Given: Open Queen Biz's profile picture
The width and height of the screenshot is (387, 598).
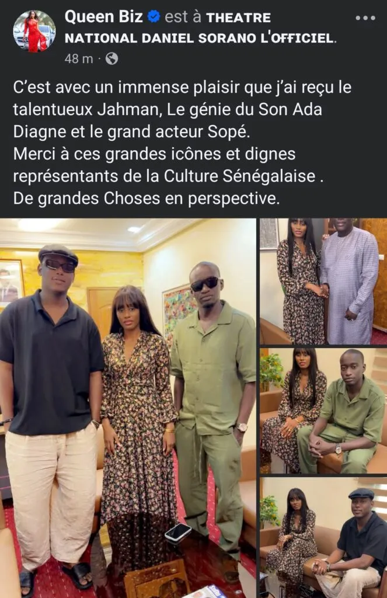Looking at the screenshot, I should tap(34, 31).
